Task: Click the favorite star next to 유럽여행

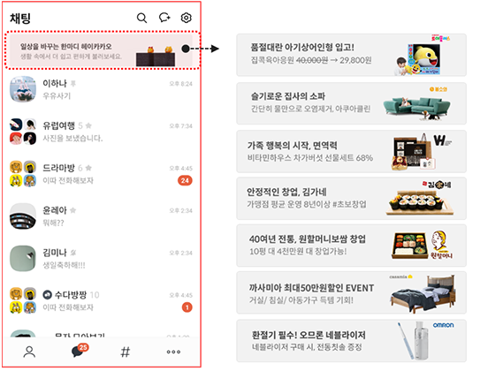Action: [88, 125]
